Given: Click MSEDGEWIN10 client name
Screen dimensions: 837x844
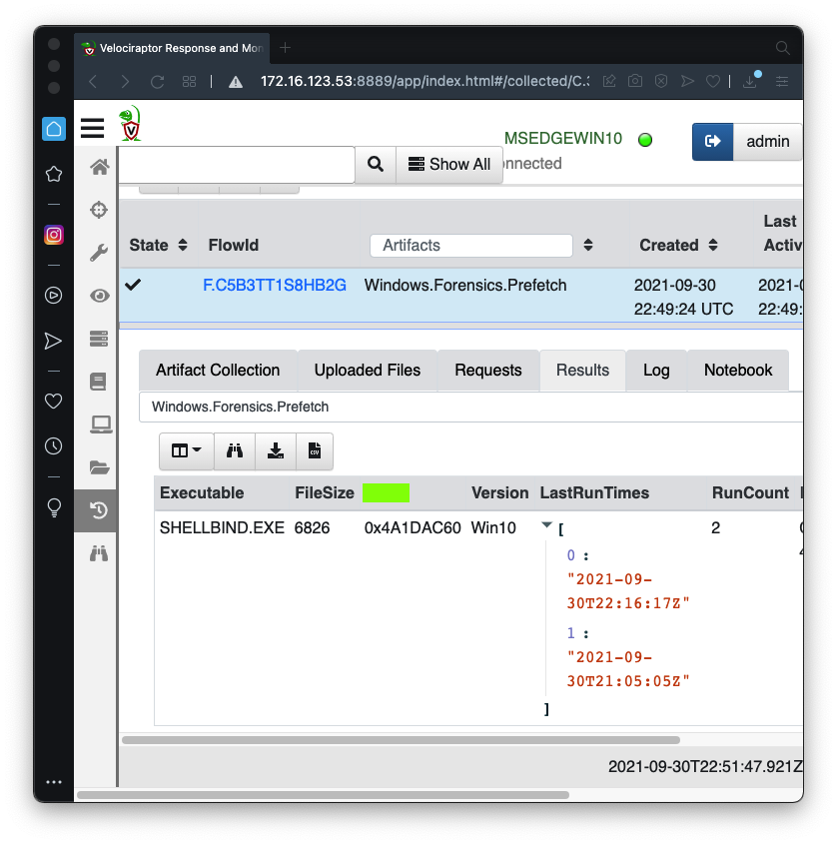Looking at the screenshot, I should (563, 138).
